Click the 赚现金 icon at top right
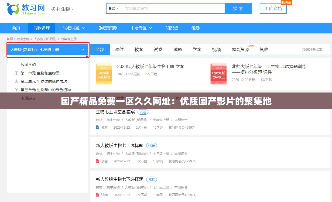The height and width of the screenshot is (202, 332). (x=286, y=3)
